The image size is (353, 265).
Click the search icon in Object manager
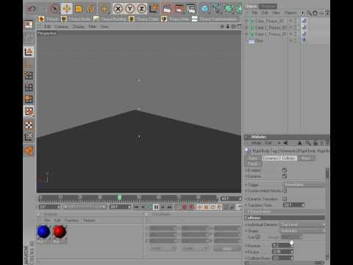tap(309, 13)
